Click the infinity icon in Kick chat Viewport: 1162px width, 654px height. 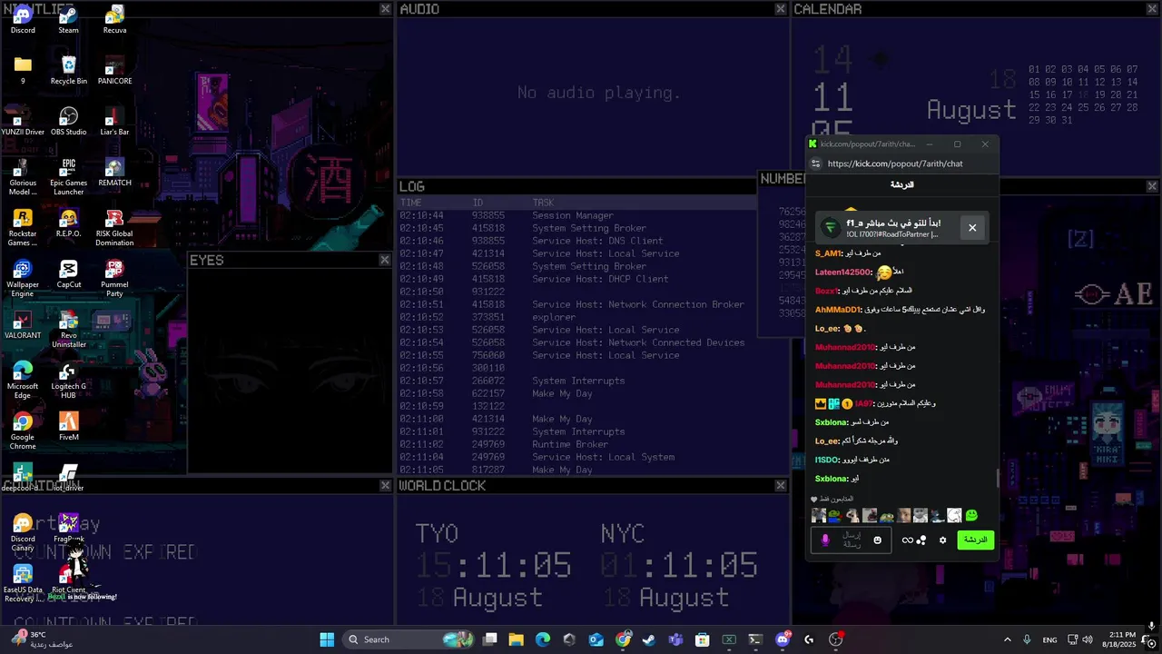[907, 540]
